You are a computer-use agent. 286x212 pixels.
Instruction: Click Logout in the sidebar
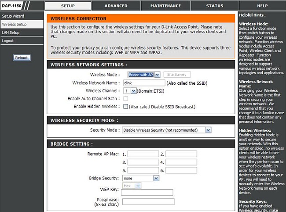click(x=7, y=40)
